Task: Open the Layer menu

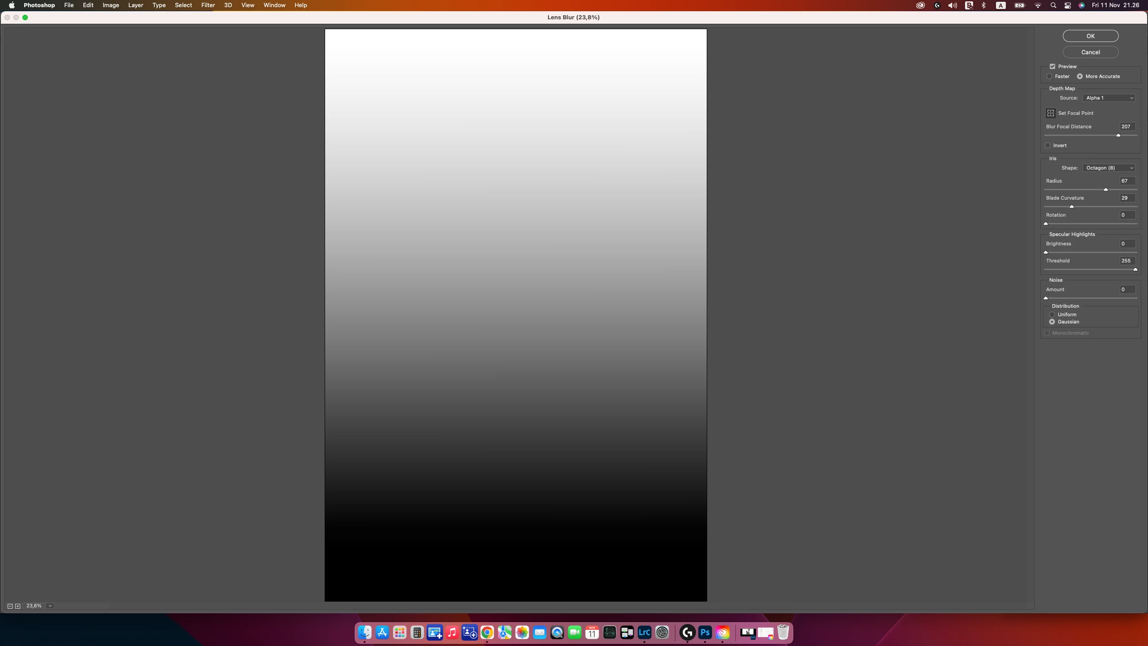Action: 135,5
